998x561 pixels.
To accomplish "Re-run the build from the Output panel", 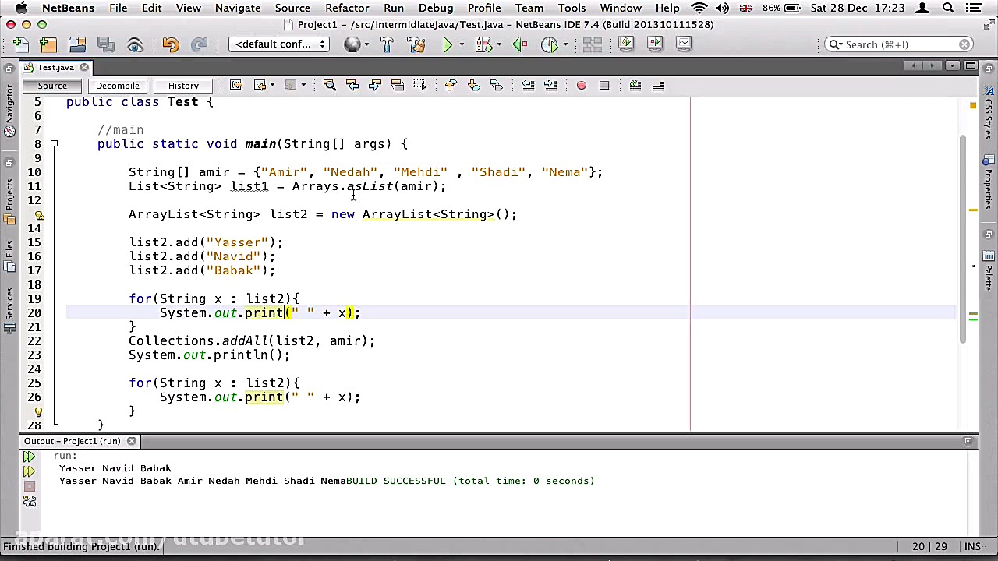I will (x=29, y=457).
